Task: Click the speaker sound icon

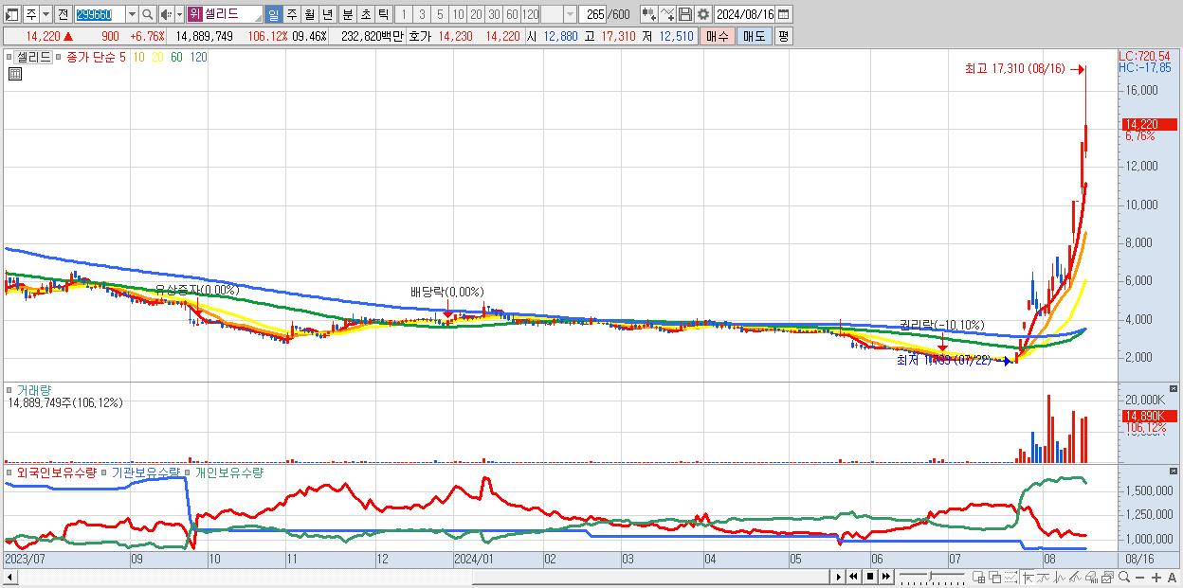Action: [166, 14]
